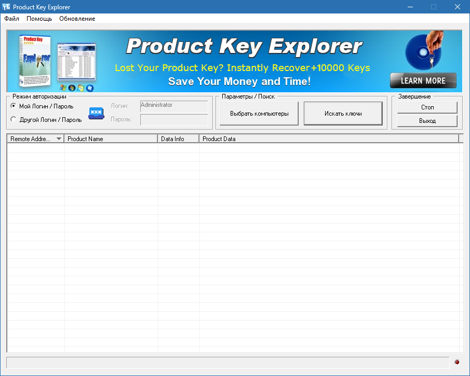This screenshot has width=470, height=376.
Task: Open the Файл menu
Action: click(12, 19)
